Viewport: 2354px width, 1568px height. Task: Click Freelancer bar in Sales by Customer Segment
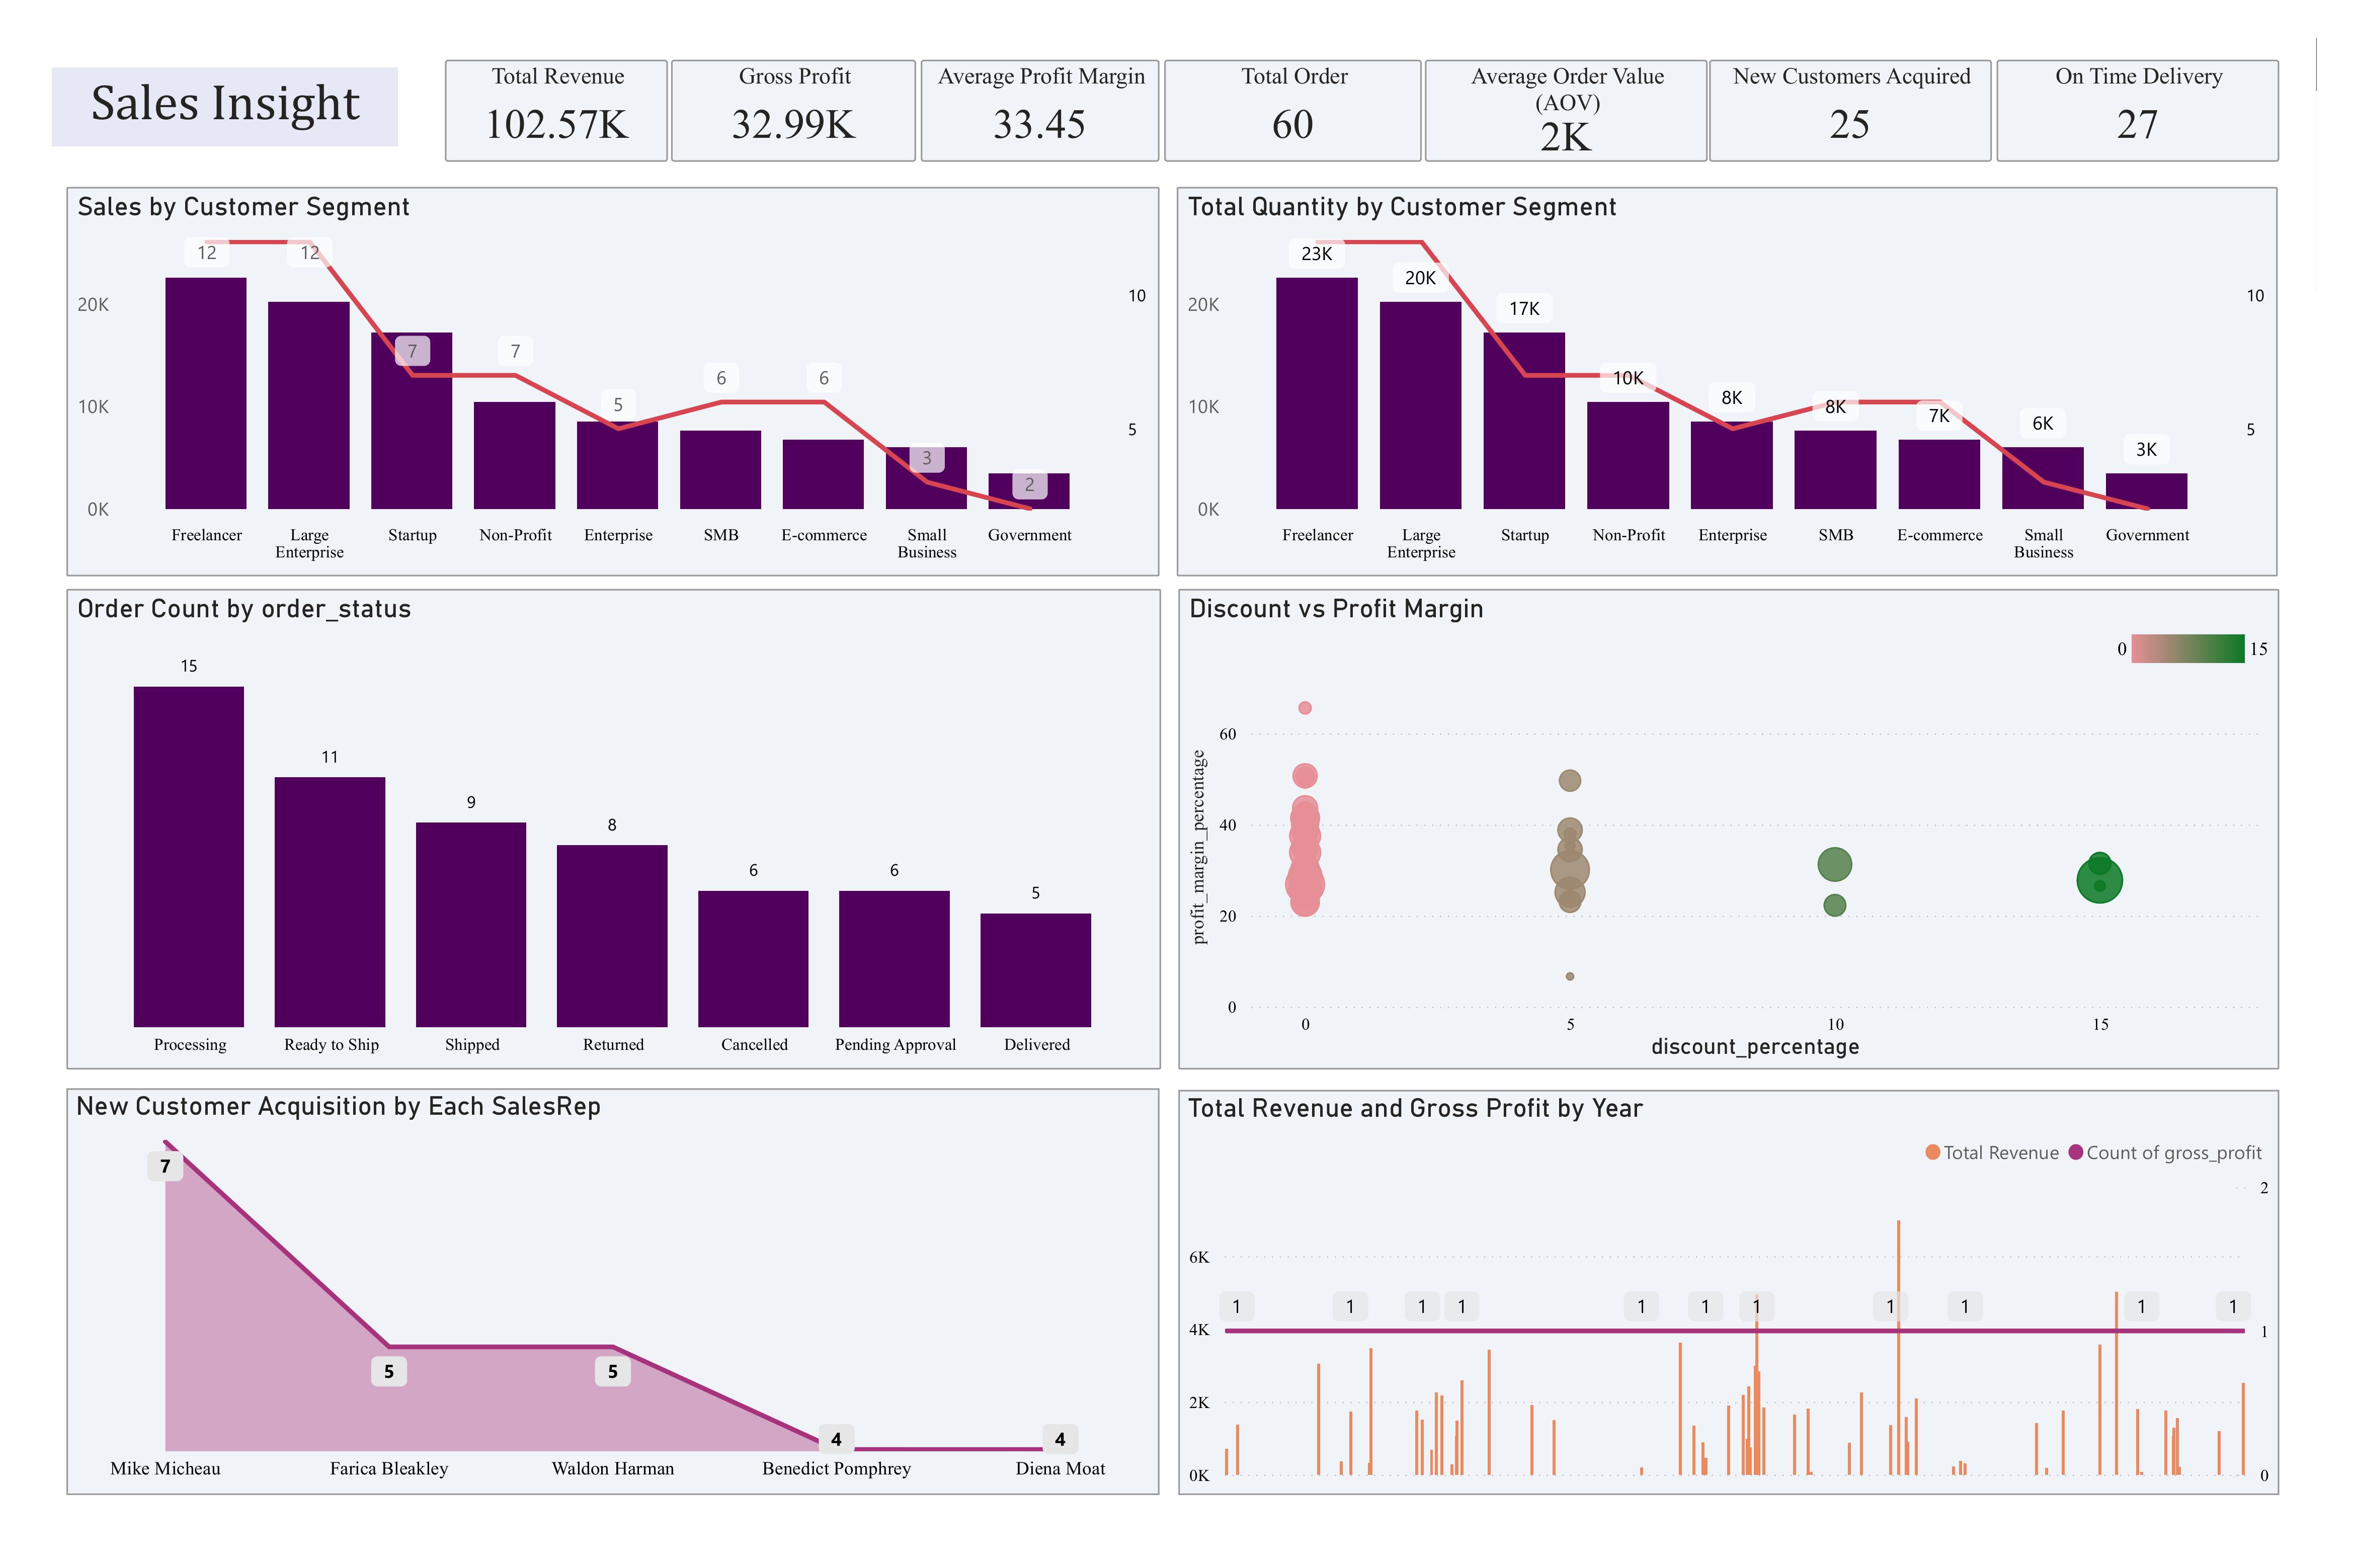(x=206, y=393)
